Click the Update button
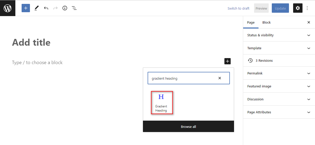This screenshot has width=315, height=145. pos(280,8)
